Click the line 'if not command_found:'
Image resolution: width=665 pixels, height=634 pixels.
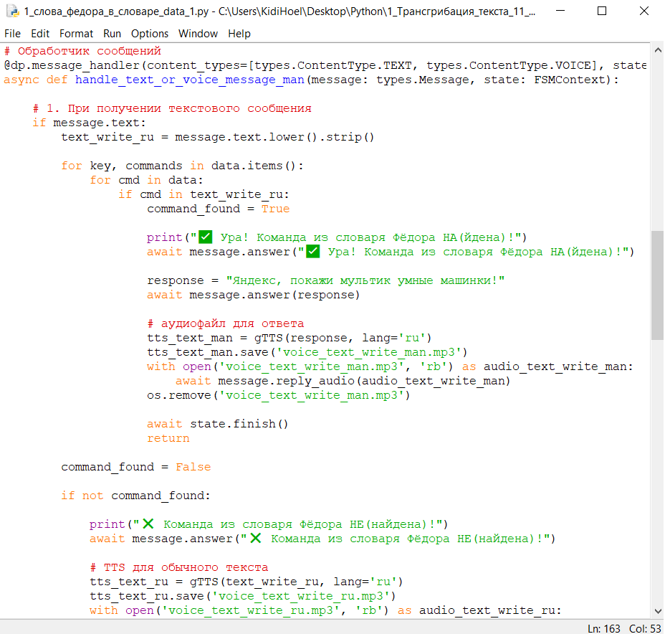click(x=135, y=496)
